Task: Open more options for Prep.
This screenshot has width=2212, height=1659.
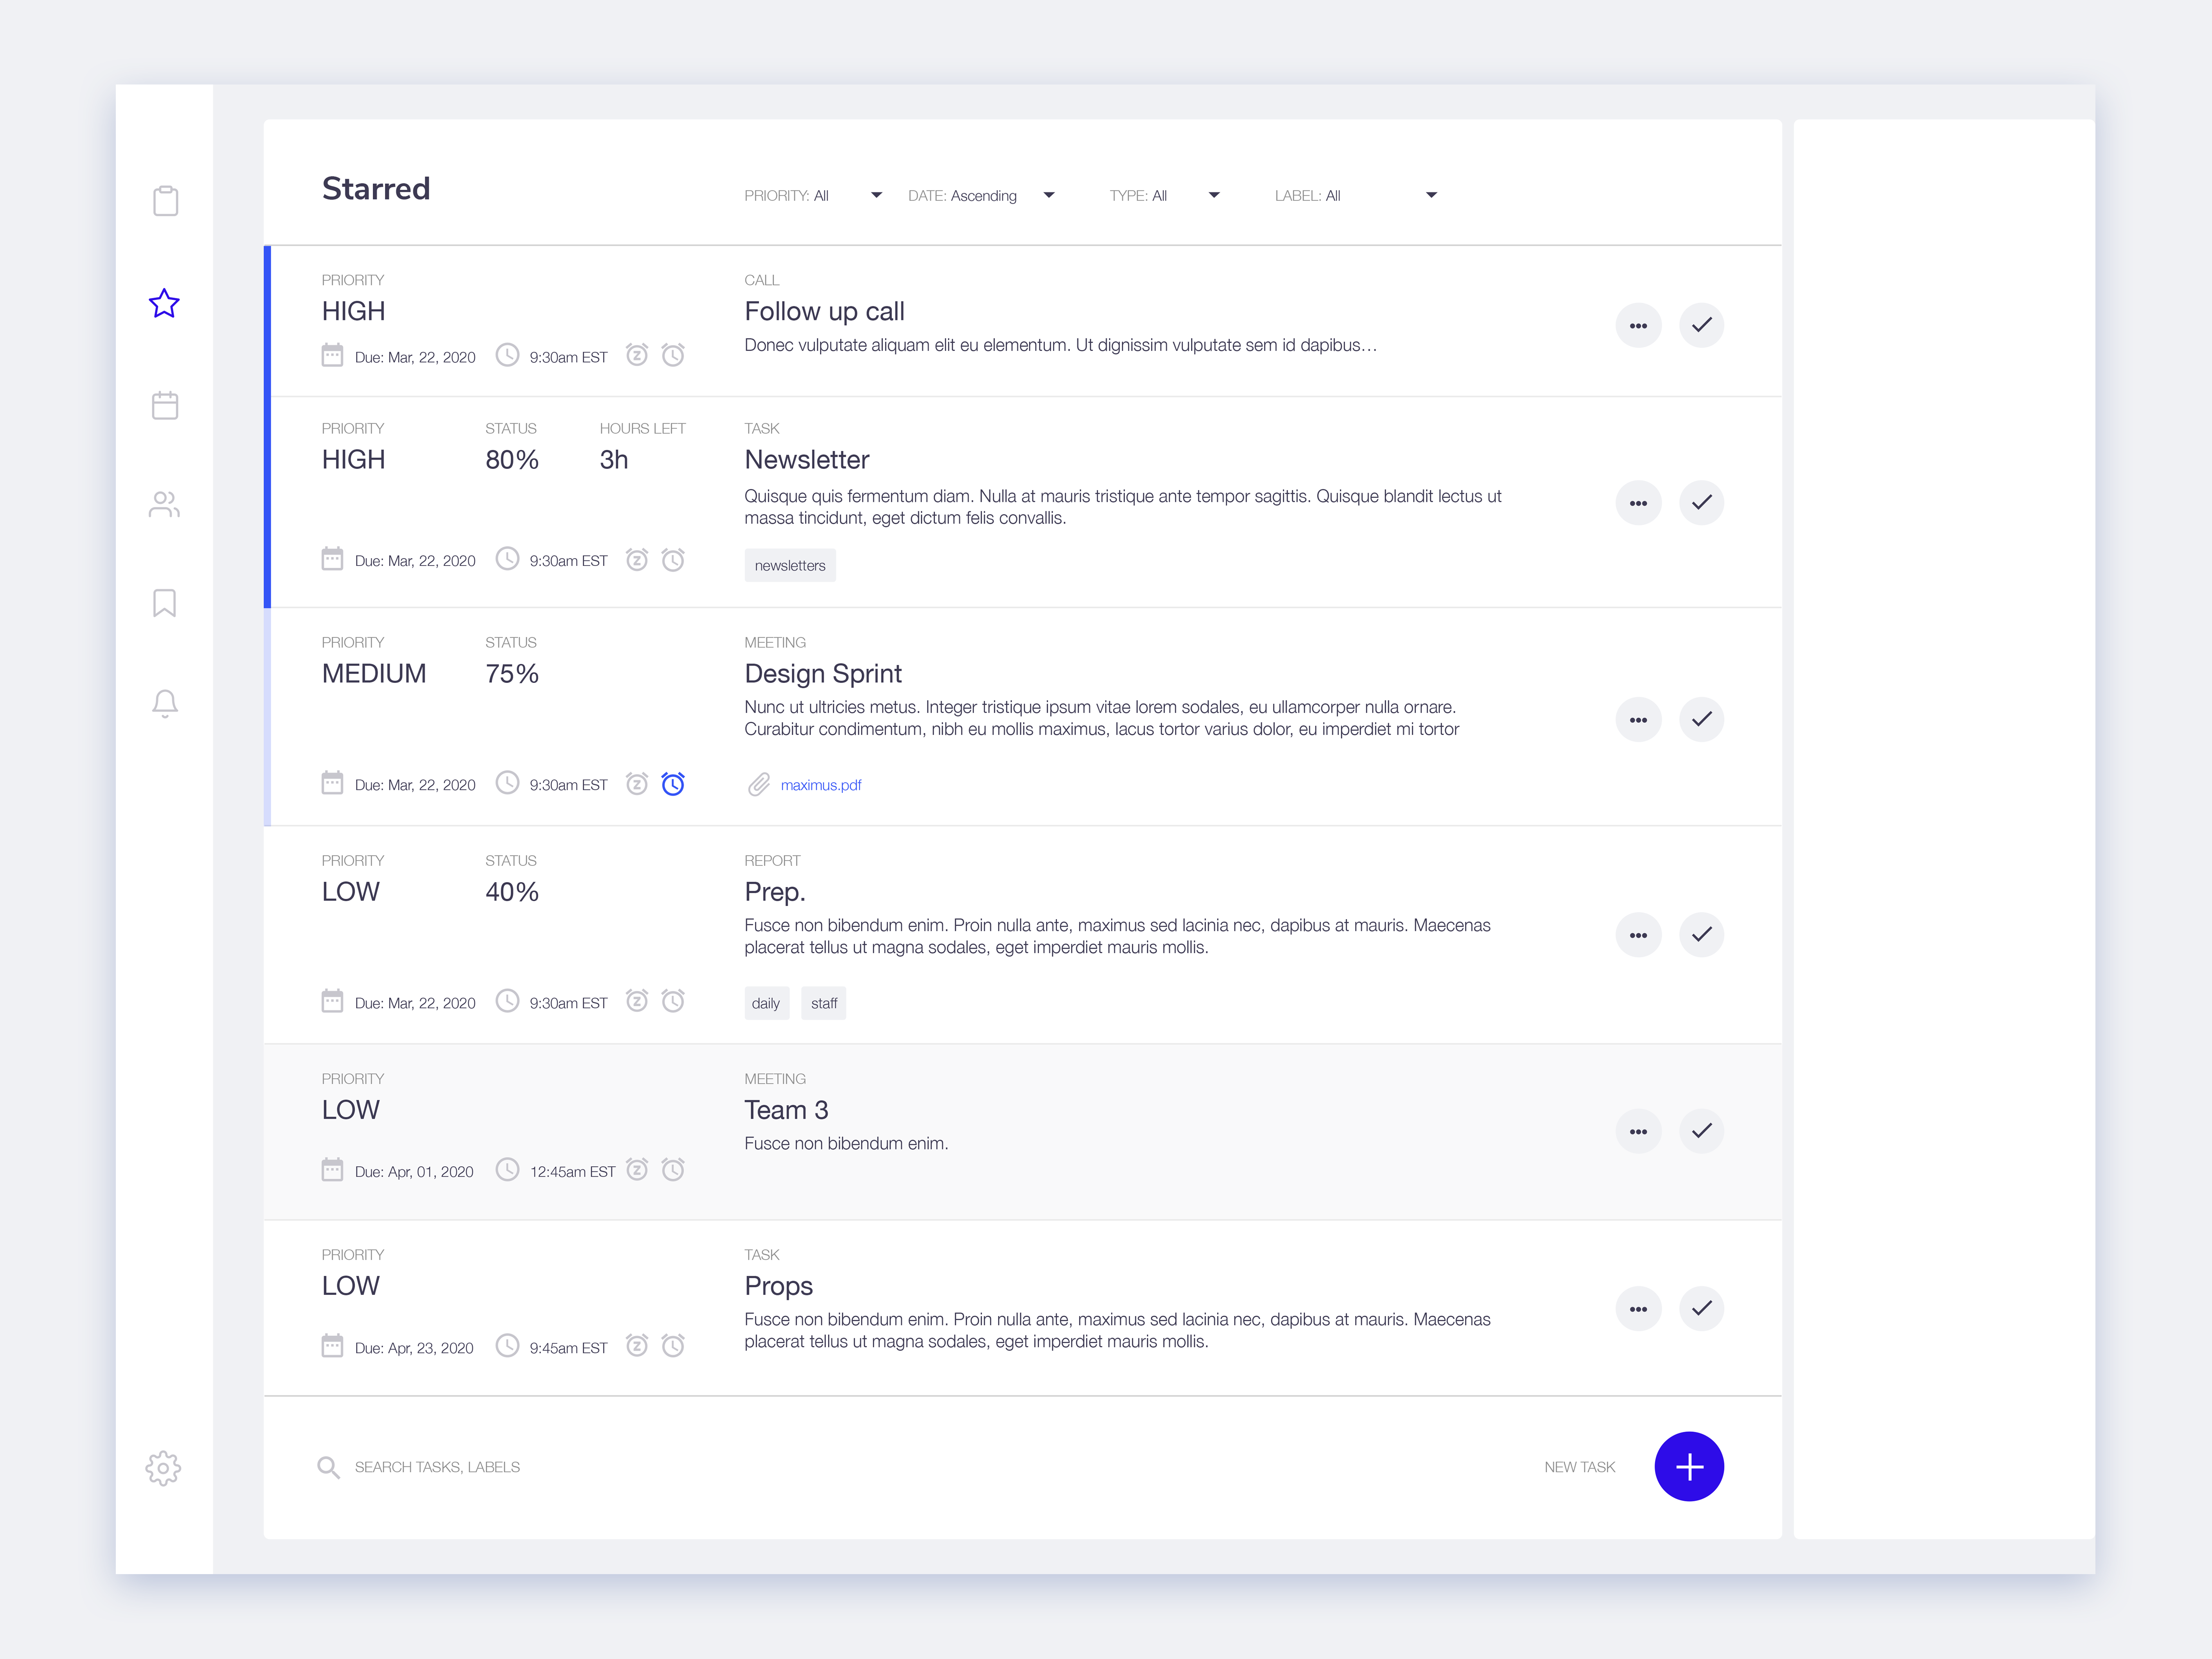Action: (1638, 935)
